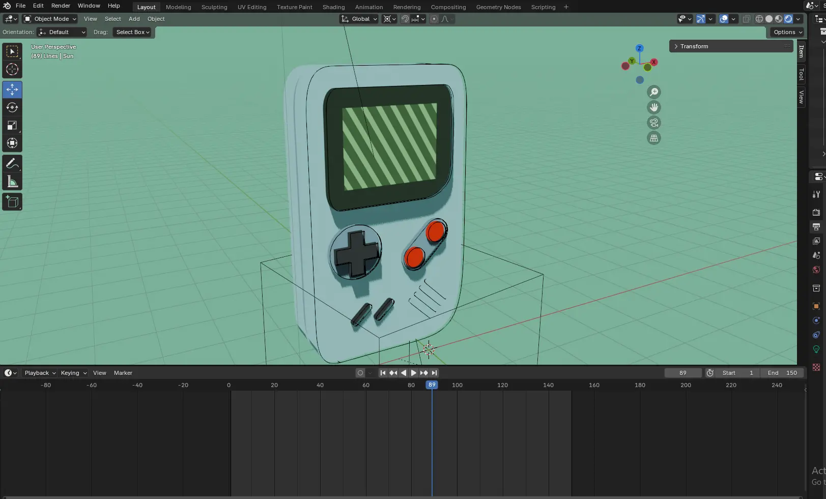Open the Tool properties tab icon

[816, 194]
